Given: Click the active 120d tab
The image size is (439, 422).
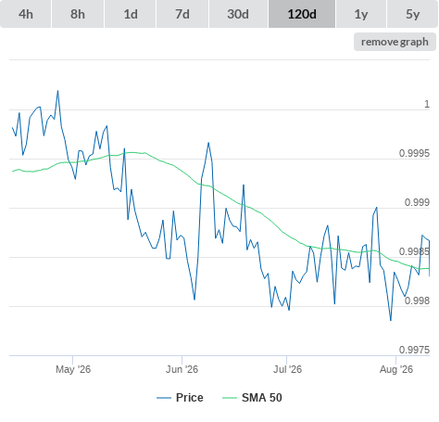Looking at the screenshot, I should pos(302,14).
